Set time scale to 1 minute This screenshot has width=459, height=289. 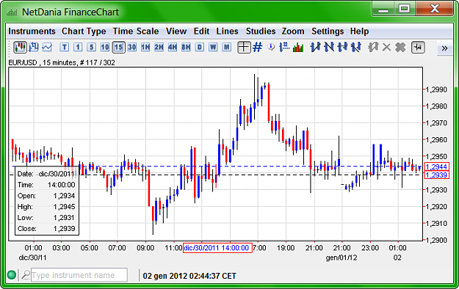(x=78, y=47)
